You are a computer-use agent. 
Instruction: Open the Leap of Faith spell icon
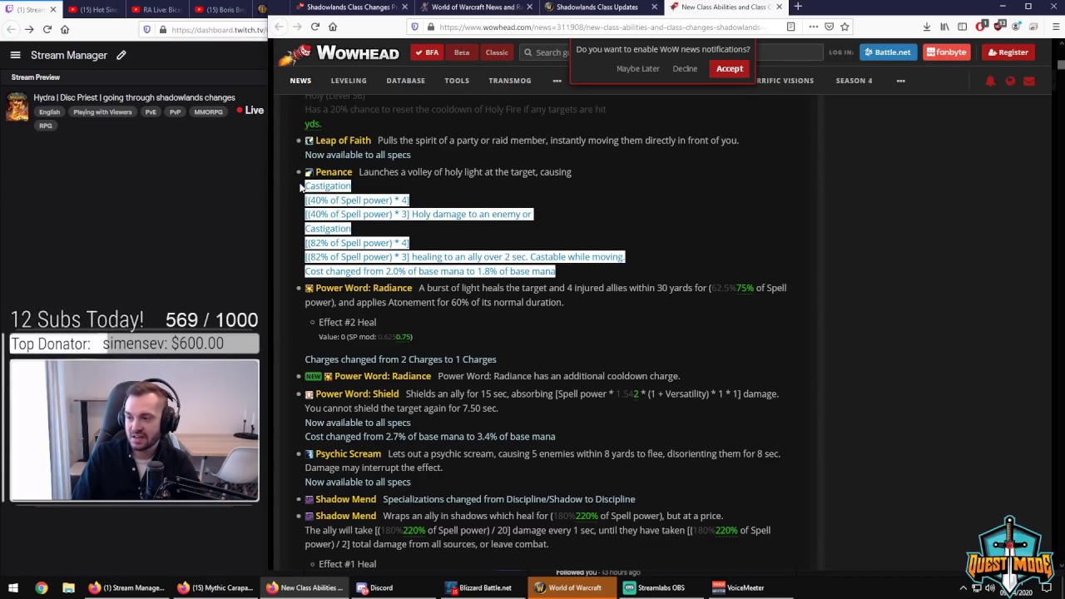click(309, 141)
